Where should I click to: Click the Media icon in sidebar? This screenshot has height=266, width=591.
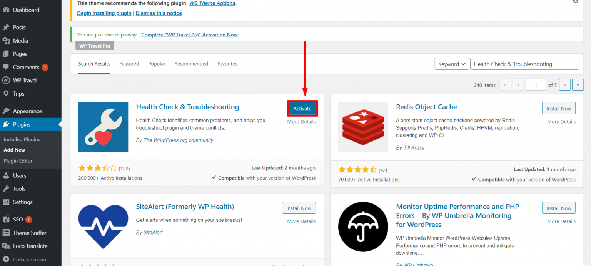tap(6, 41)
